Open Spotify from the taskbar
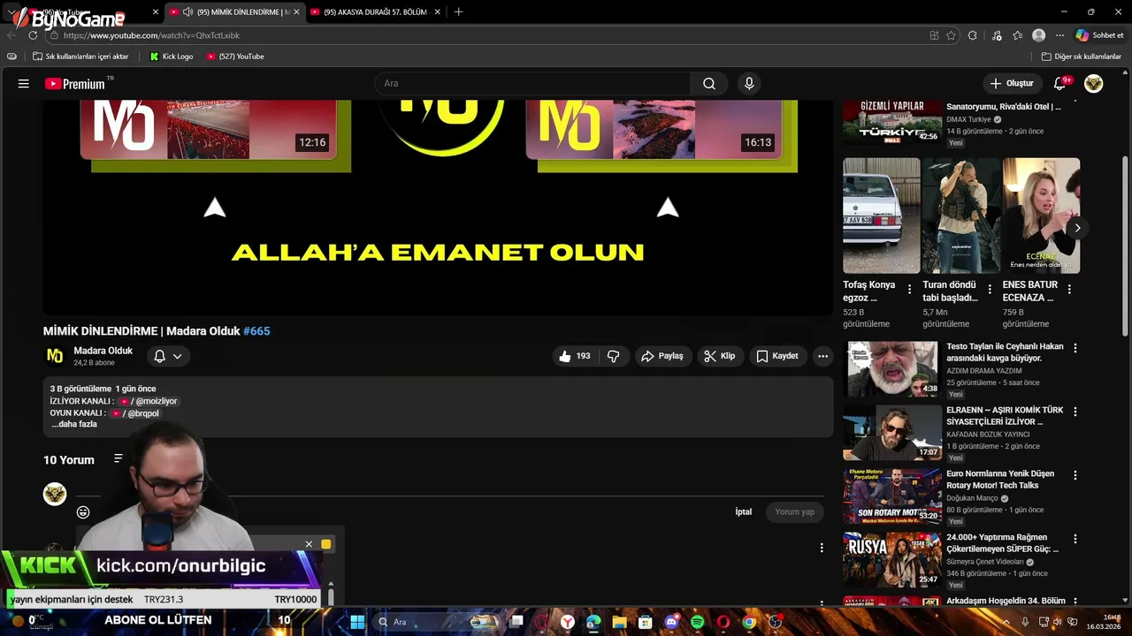Image resolution: width=1132 pixels, height=636 pixels. pyautogui.click(x=697, y=622)
